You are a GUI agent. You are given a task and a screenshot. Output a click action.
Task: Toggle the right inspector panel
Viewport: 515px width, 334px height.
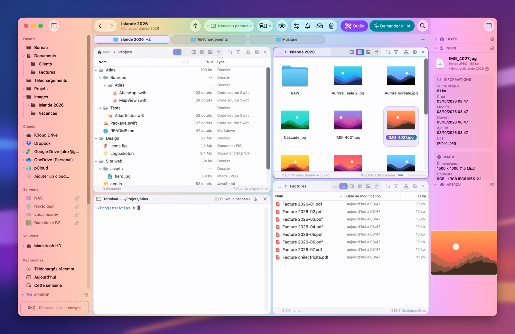pyautogui.click(x=489, y=26)
